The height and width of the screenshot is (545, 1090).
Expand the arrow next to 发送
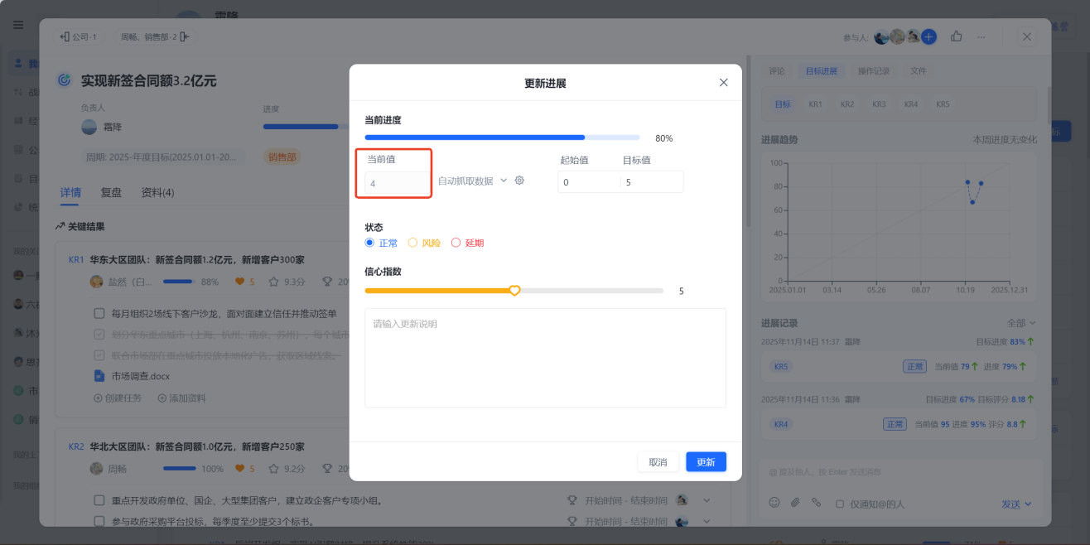click(1029, 504)
